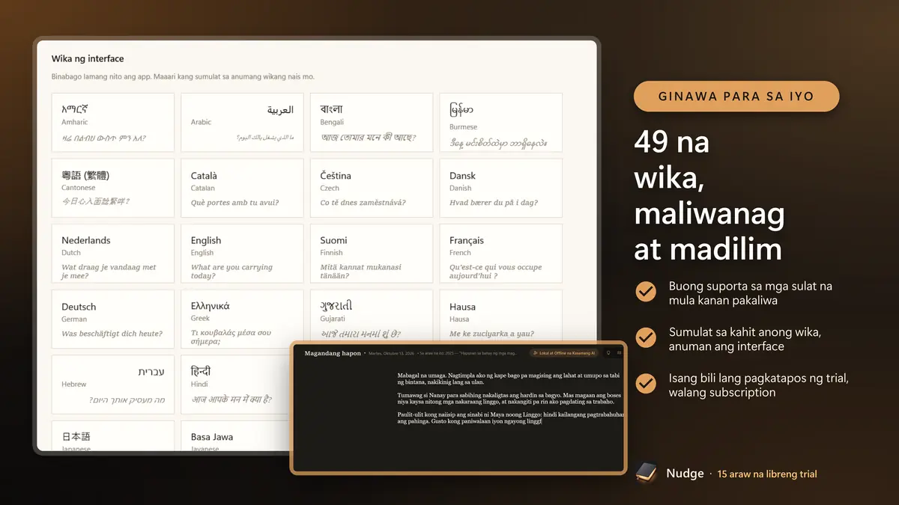Choose the Nederlands (Dutch) card
Screen dimensions: 899x505
(113, 254)
